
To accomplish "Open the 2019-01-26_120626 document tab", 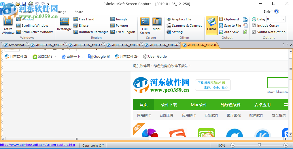I will (x=162, y=45).
